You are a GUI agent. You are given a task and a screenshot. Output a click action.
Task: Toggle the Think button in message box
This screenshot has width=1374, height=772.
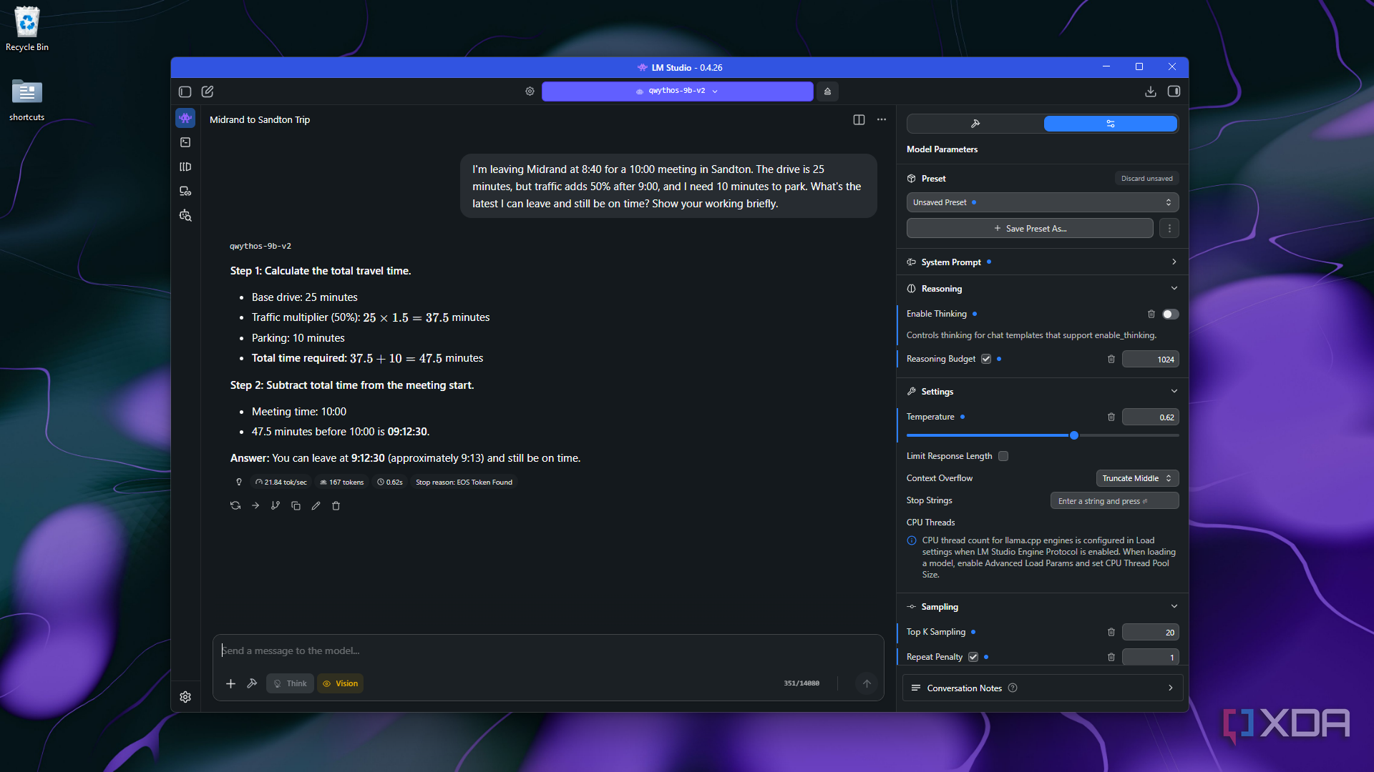click(290, 684)
